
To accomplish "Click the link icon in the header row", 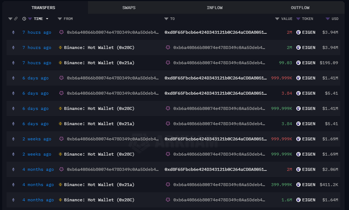I will (16, 19).
